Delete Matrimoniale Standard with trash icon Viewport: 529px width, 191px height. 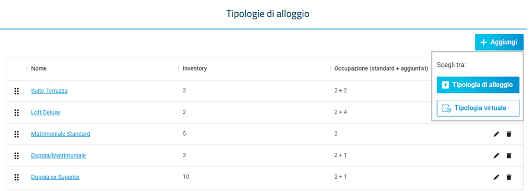point(509,134)
